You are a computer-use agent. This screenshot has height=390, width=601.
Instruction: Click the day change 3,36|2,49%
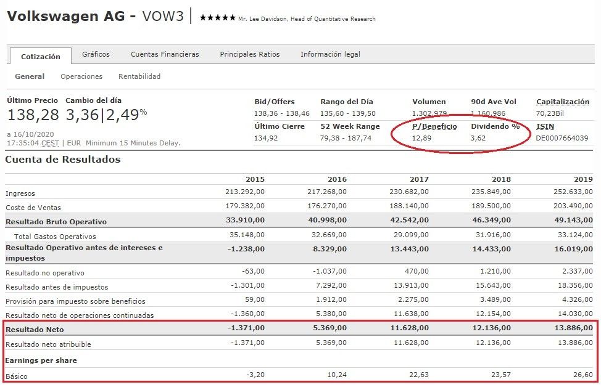[x=106, y=115]
